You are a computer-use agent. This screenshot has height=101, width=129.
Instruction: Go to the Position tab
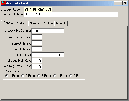click(x=48, y=23)
